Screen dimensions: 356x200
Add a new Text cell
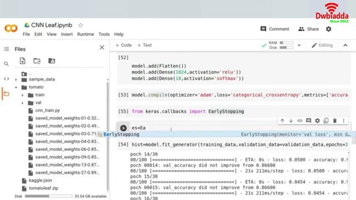(x=145, y=45)
